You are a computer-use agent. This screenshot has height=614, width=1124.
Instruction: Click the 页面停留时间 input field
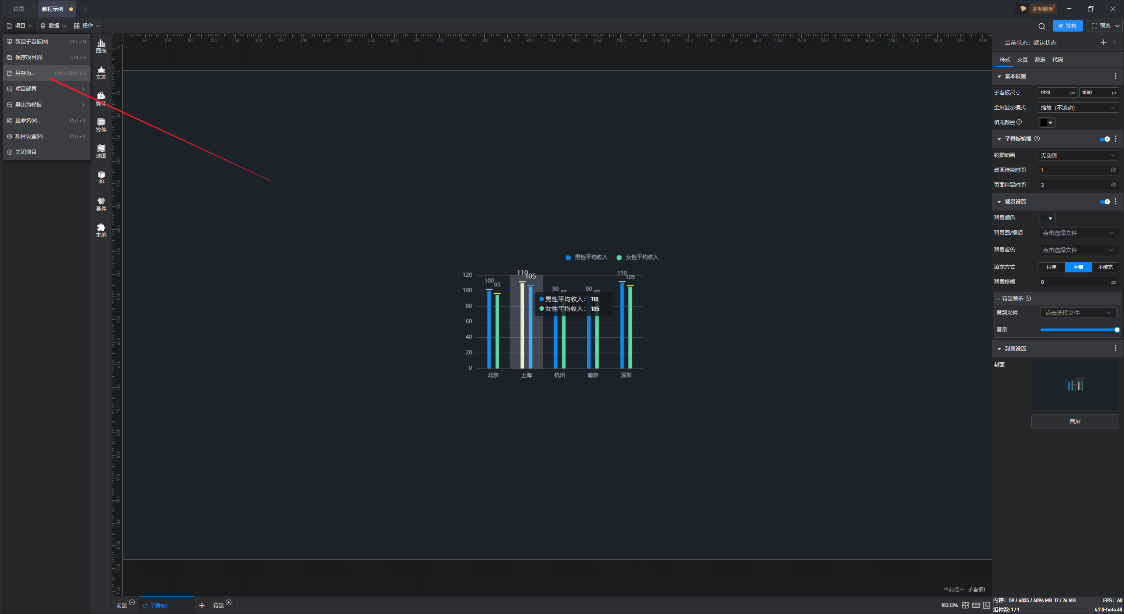1073,185
